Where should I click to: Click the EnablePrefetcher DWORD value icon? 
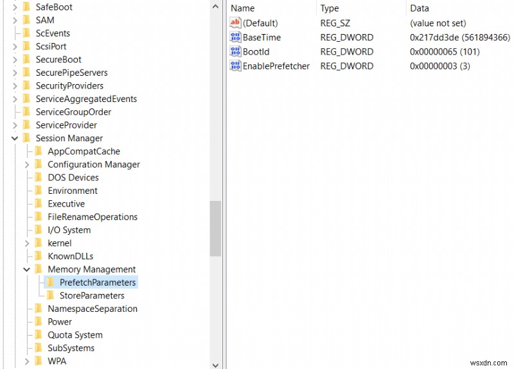click(235, 66)
